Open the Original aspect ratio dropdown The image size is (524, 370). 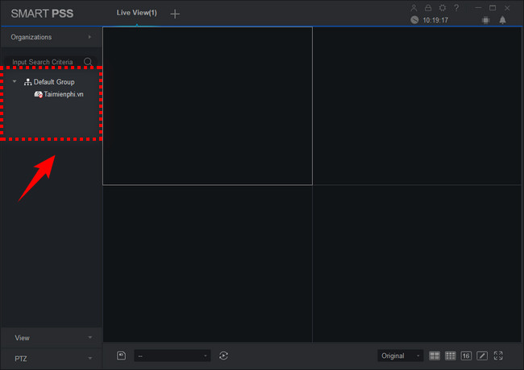(400, 356)
